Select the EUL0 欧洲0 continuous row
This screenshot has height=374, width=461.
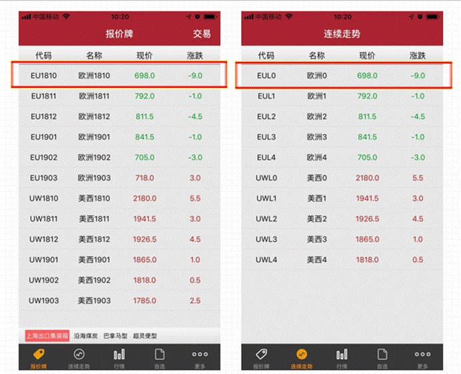pos(342,75)
